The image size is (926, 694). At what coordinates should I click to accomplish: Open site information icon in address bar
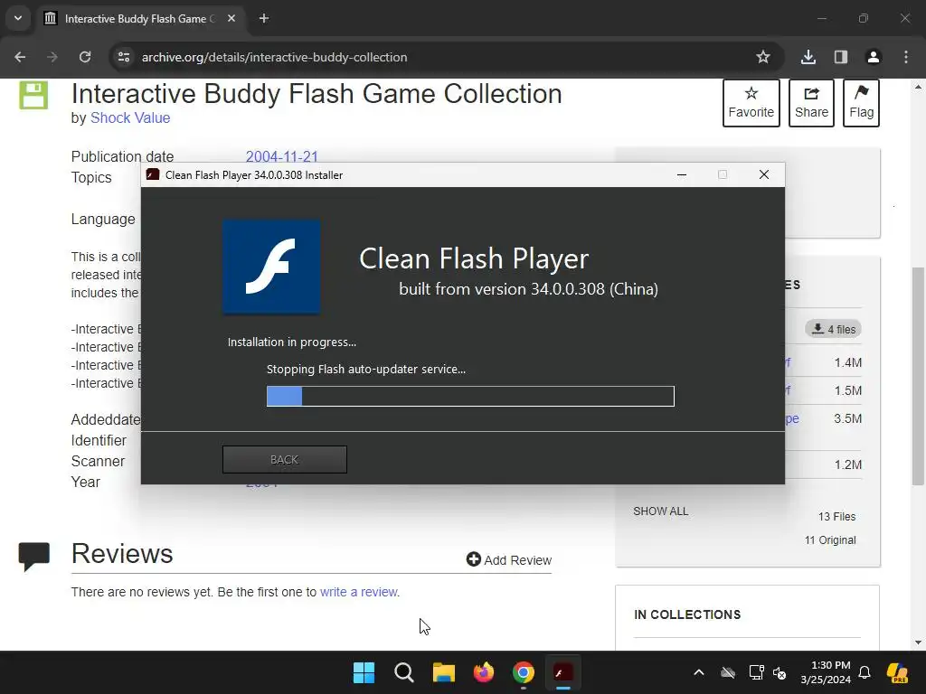coord(123,57)
